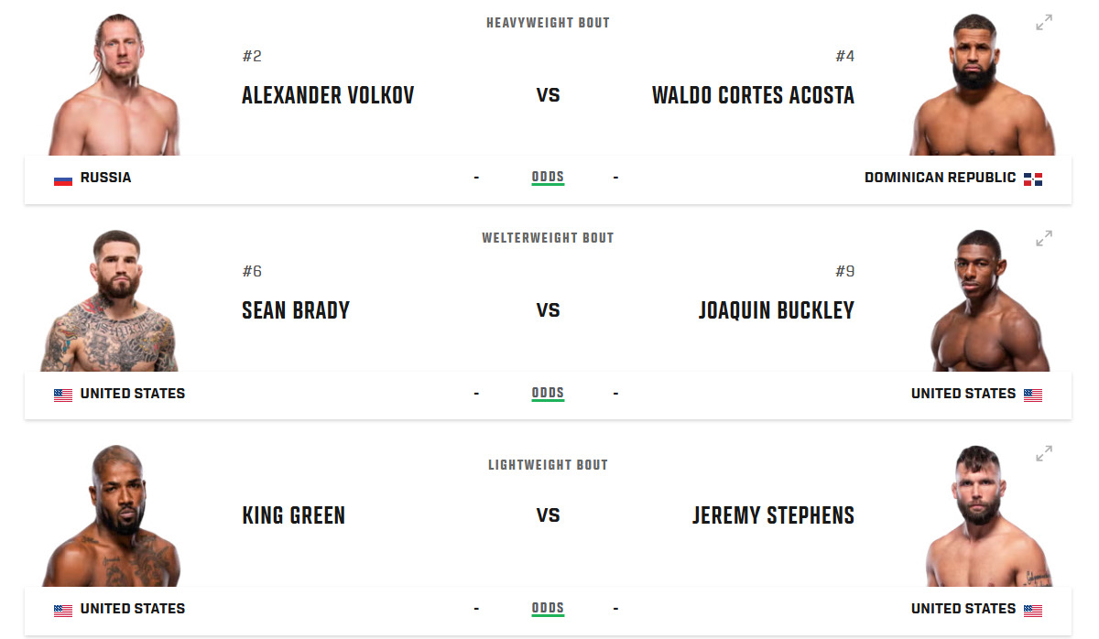Click Alexander Volkov's fighter photo

pyautogui.click(x=114, y=87)
